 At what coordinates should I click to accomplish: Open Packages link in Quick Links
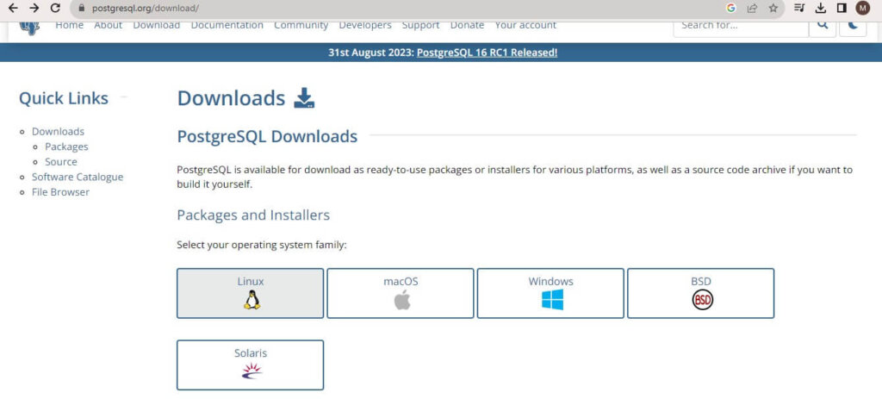66,147
